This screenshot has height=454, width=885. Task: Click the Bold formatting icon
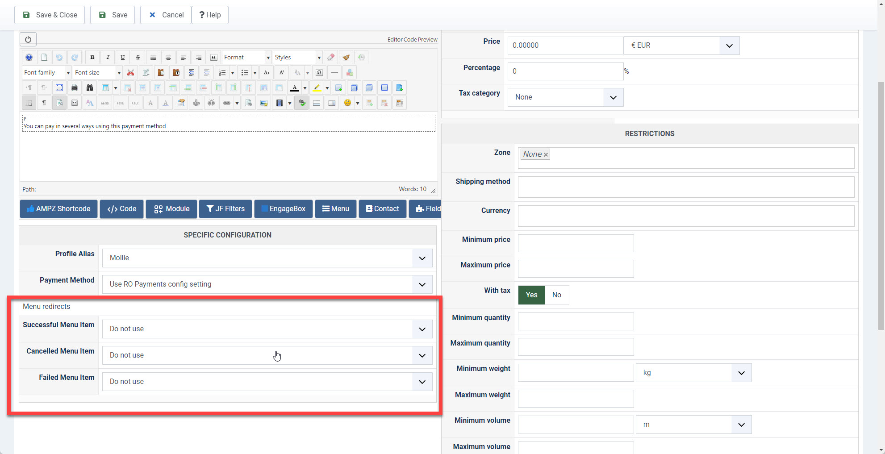point(92,57)
